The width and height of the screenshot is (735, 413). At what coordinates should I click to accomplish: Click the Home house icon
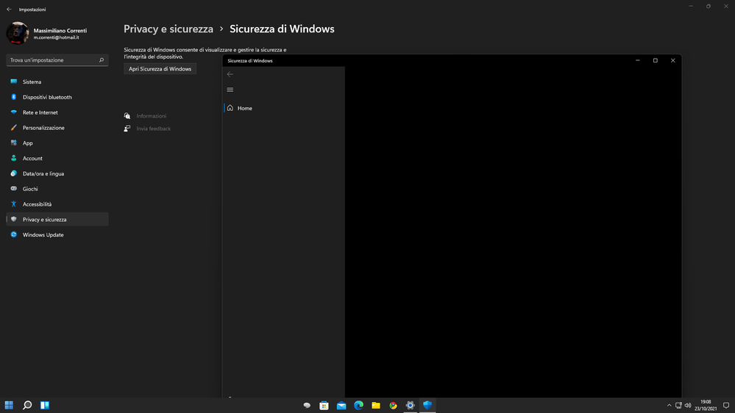click(x=230, y=108)
